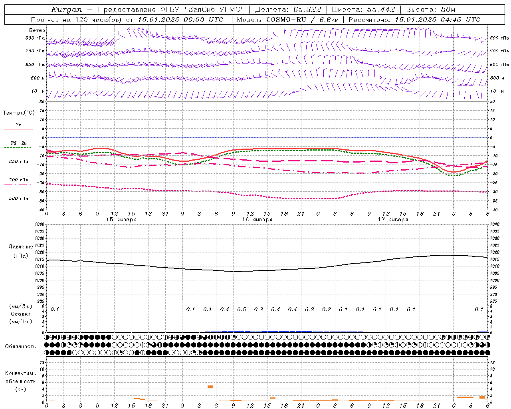The image size is (511, 409).
Task: Click the 'Осадки' precipitation label
Action: pos(21,314)
